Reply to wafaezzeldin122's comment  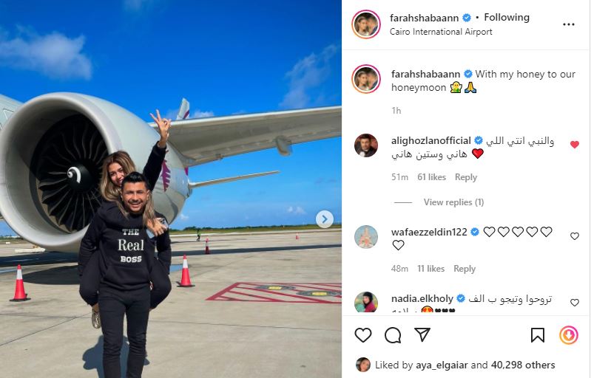pyautogui.click(x=465, y=269)
